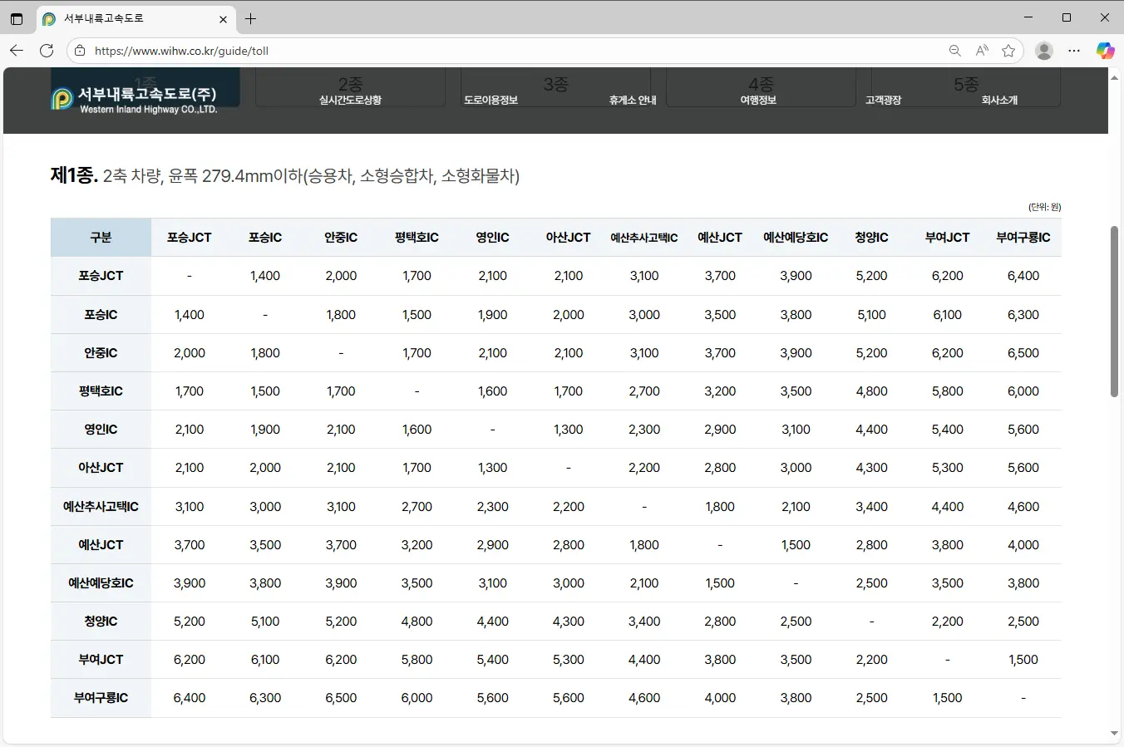Select 5,100 in the 포승IC row
Viewport: 1124px width, 747px height.
pyautogui.click(x=871, y=315)
